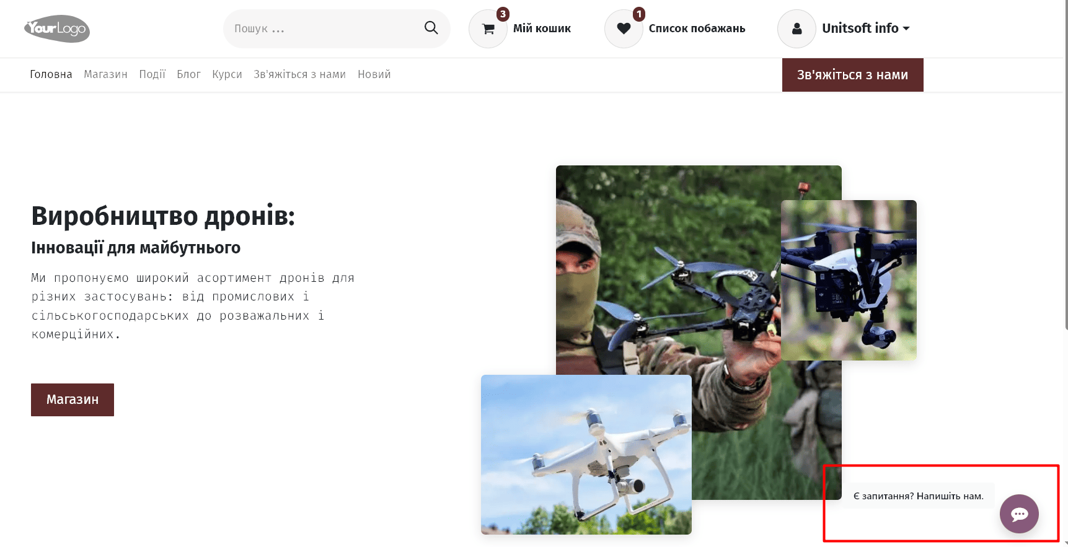This screenshot has width=1068, height=547.
Task: Click the Зв'яжіться з нами nav text link
Action: tap(299, 74)
